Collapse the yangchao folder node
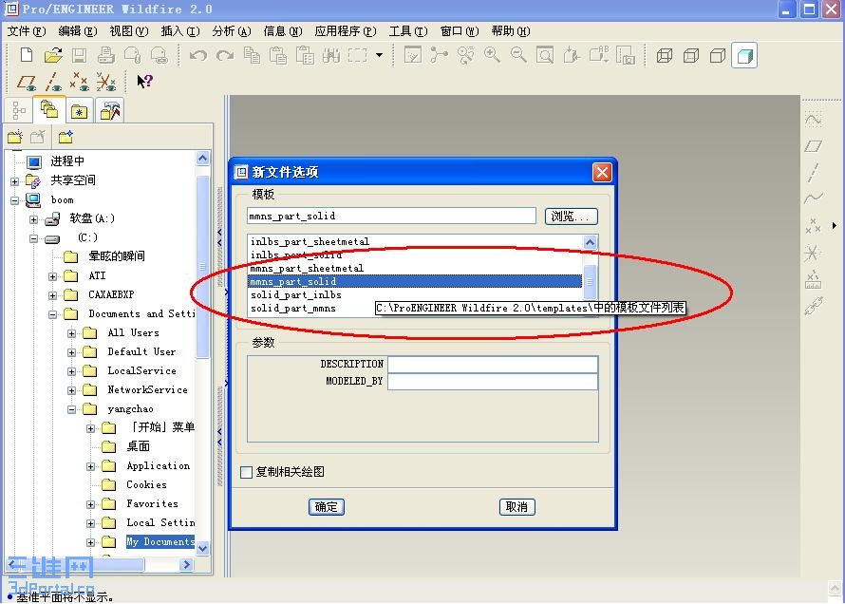Screen dimensions: 845x604 coord(71,409)
